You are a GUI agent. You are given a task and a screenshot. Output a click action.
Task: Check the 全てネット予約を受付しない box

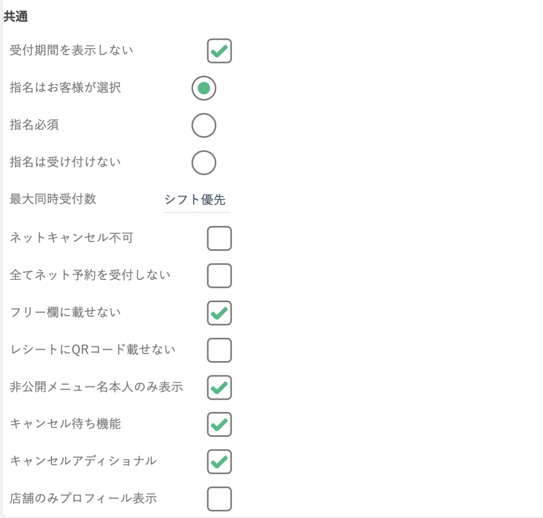pyautogui.click(x=220, y=276)
